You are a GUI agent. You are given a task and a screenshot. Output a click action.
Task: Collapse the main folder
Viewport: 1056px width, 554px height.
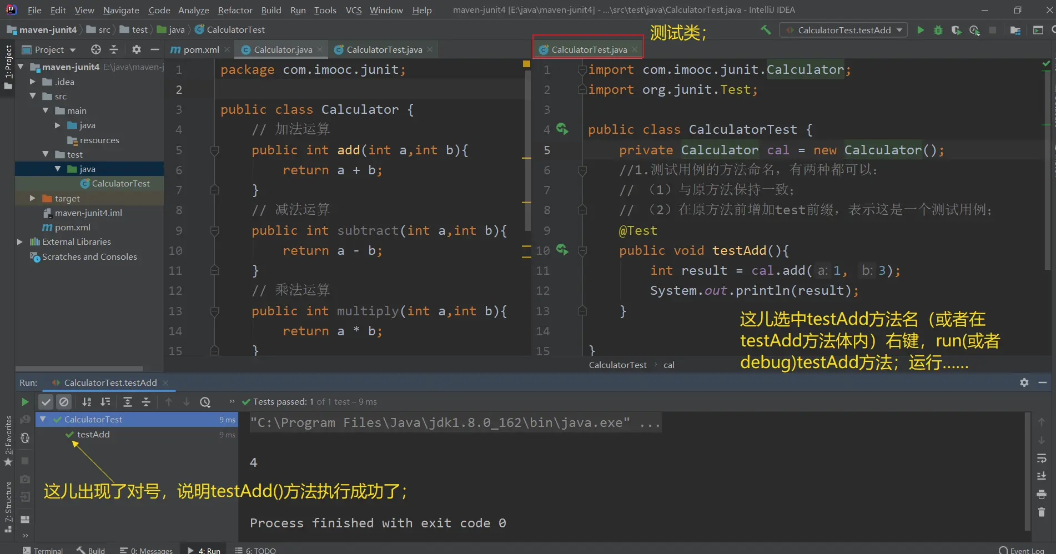46,110
